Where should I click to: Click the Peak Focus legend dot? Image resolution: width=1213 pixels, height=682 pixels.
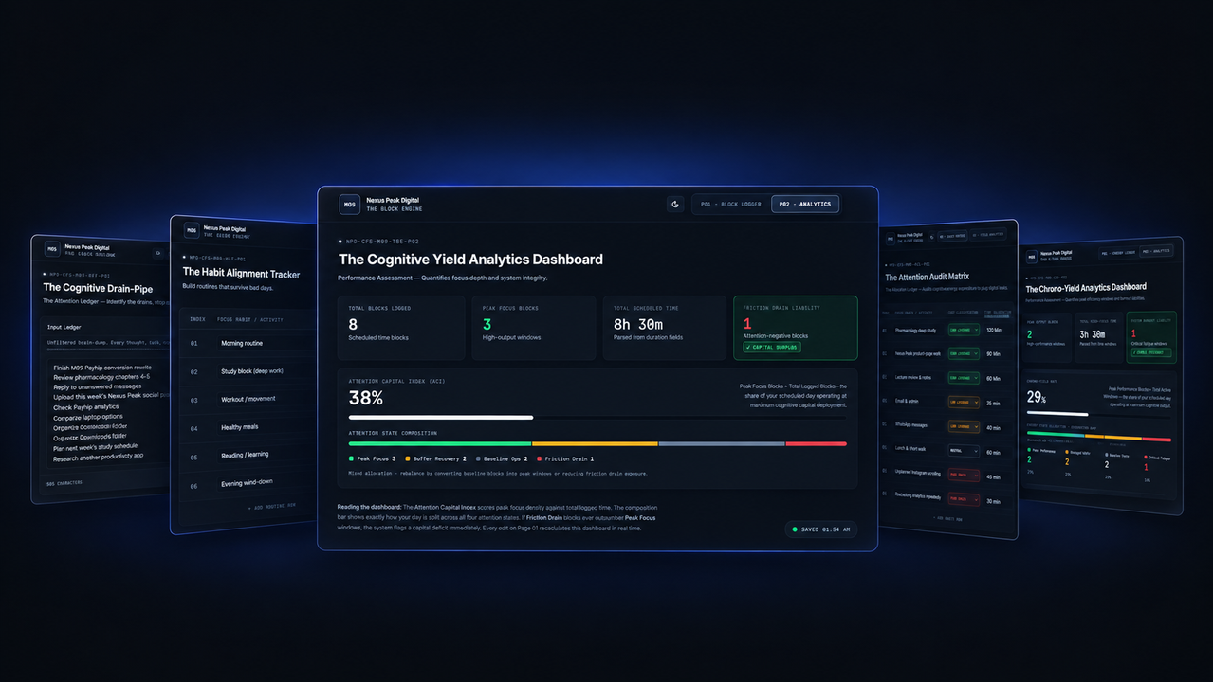click(352, 458)
